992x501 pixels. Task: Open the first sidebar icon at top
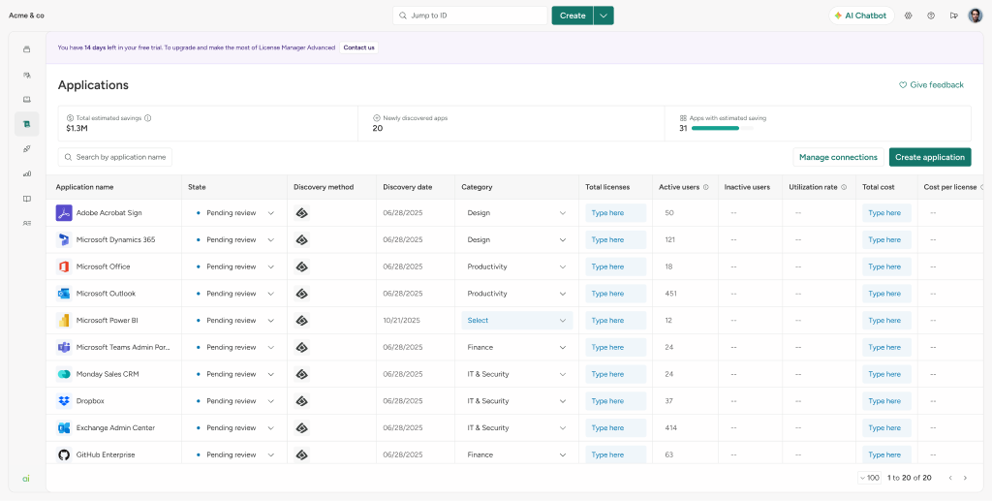click(x=26, y=49)
